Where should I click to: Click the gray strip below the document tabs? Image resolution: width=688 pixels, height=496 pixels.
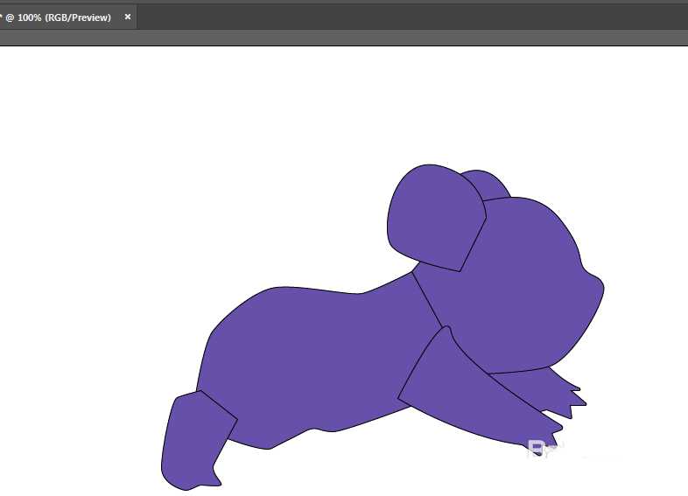pyautogui.click(x=344, y=38)
